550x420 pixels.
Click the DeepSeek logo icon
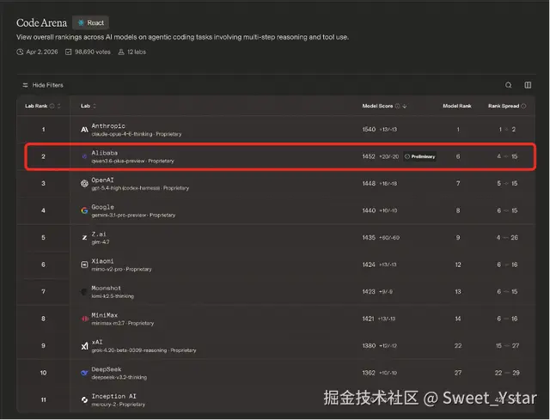(x=84, y=373)
